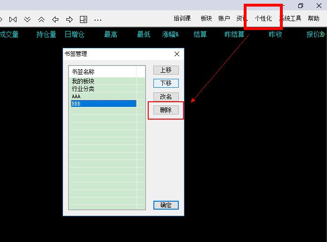The width and height of the screenshot is (327, 242).
Task: Select the 行业分类 bookmark entry
Action: 83,89
